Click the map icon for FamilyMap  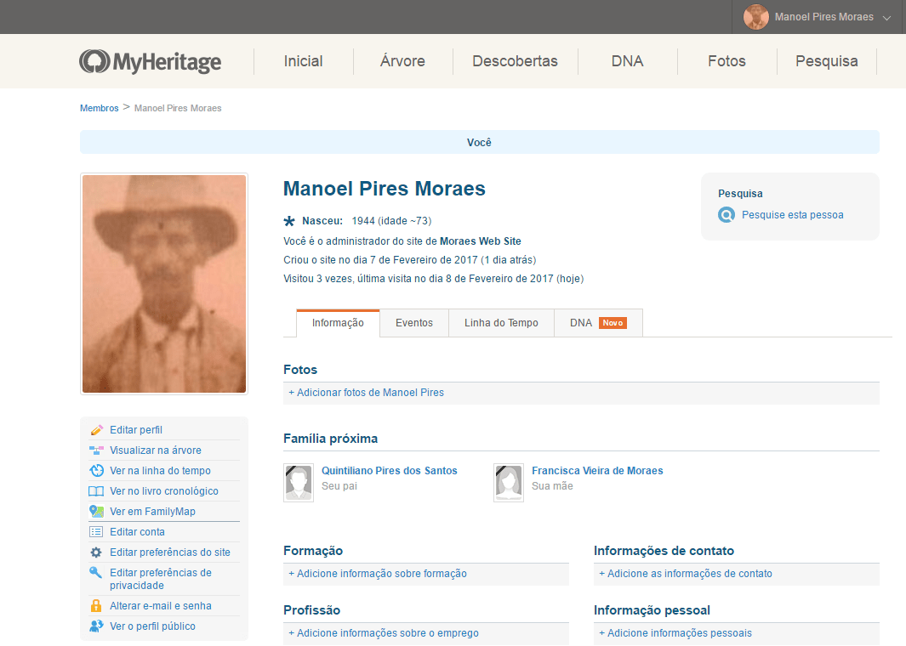pos(96,512)
